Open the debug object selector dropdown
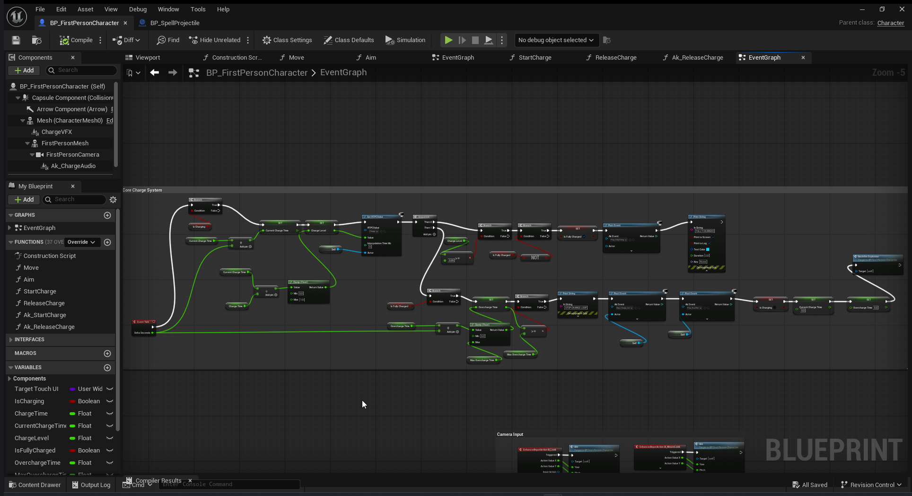 556,40
